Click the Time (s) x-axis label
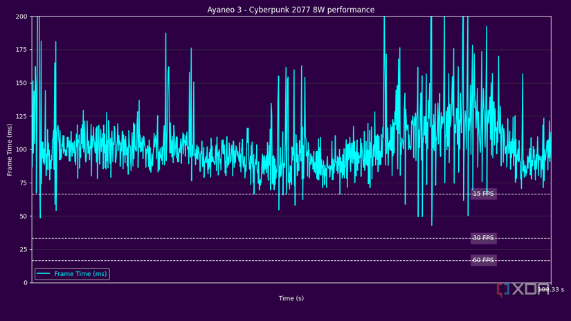Image resolution: width=571 pixels, height=321 pixels. tap(291, 298)
